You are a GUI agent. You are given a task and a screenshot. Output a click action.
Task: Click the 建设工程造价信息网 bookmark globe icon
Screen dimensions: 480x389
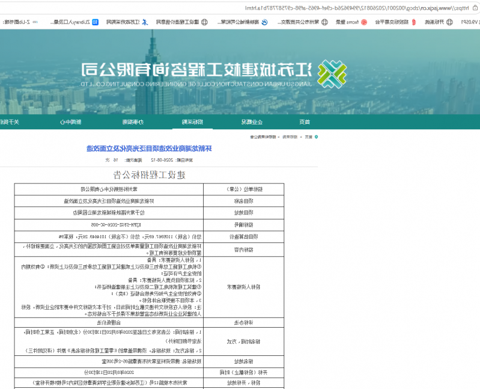click(x=204, y=22)
